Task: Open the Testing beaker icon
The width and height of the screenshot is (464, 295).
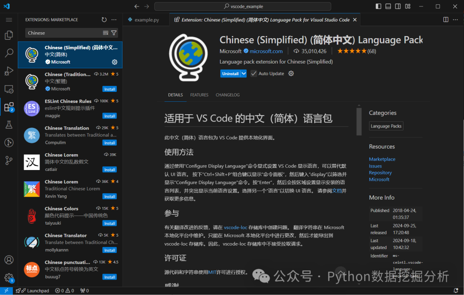Action: [9, 125]
